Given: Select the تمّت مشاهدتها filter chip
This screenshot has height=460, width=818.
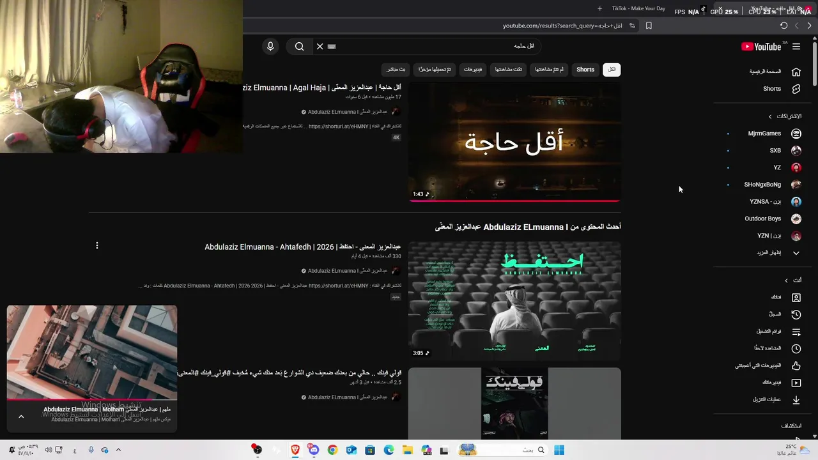Looking at the screenshot, I should click(509, 70).
